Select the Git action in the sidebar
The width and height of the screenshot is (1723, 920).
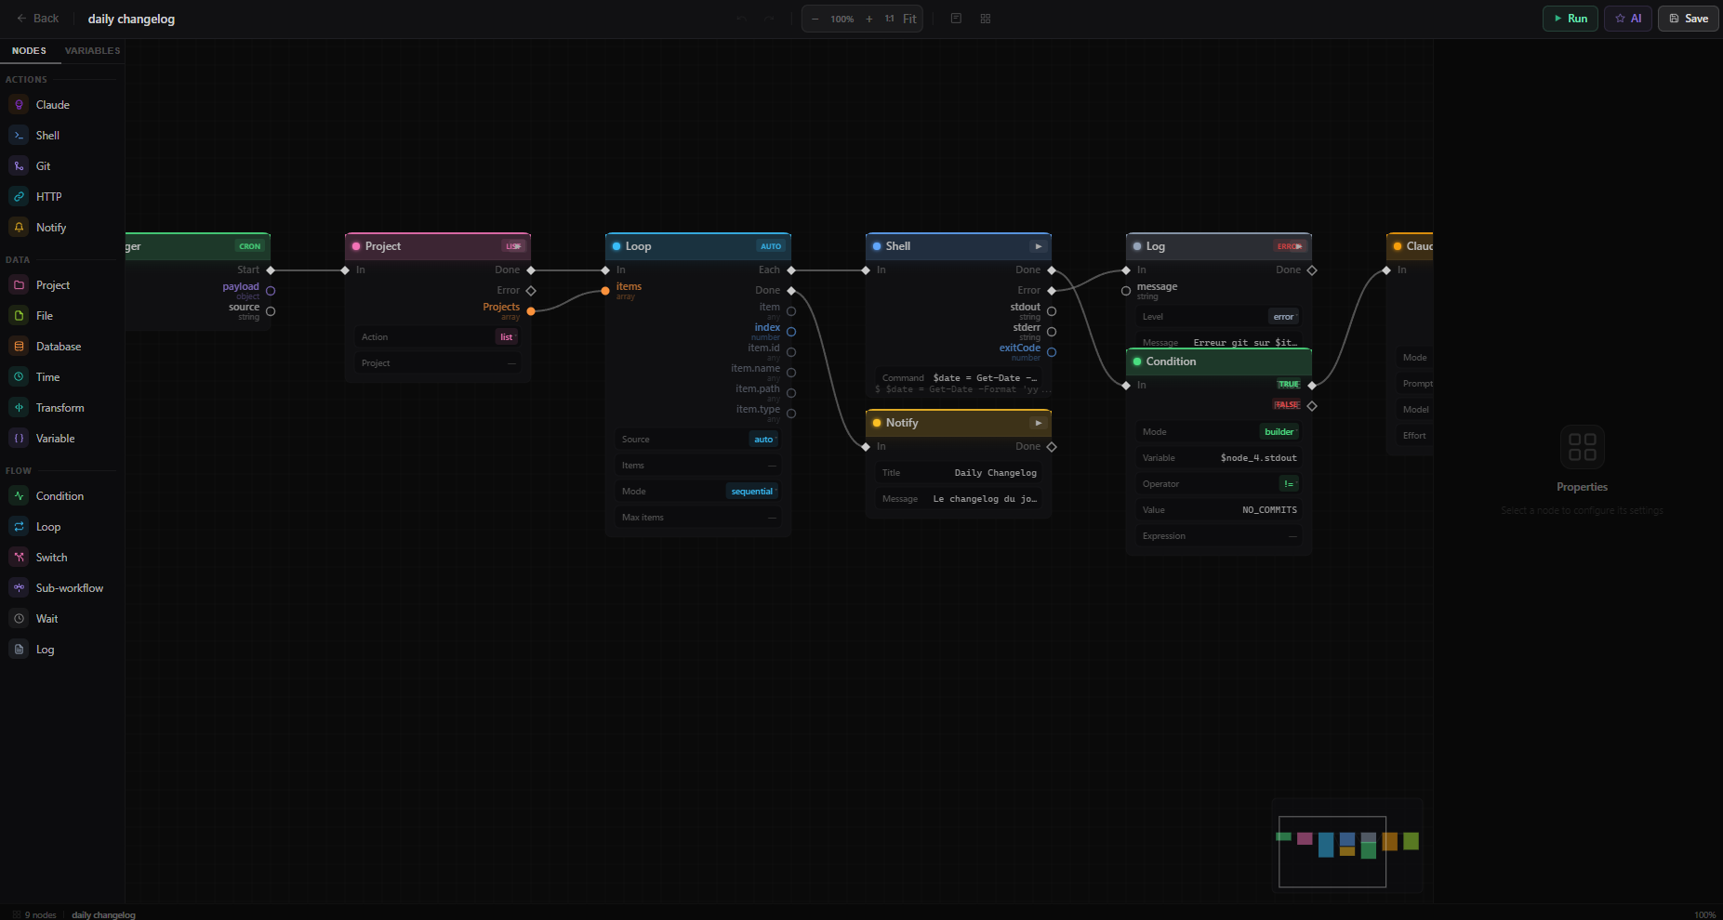(x=42, y=165)
